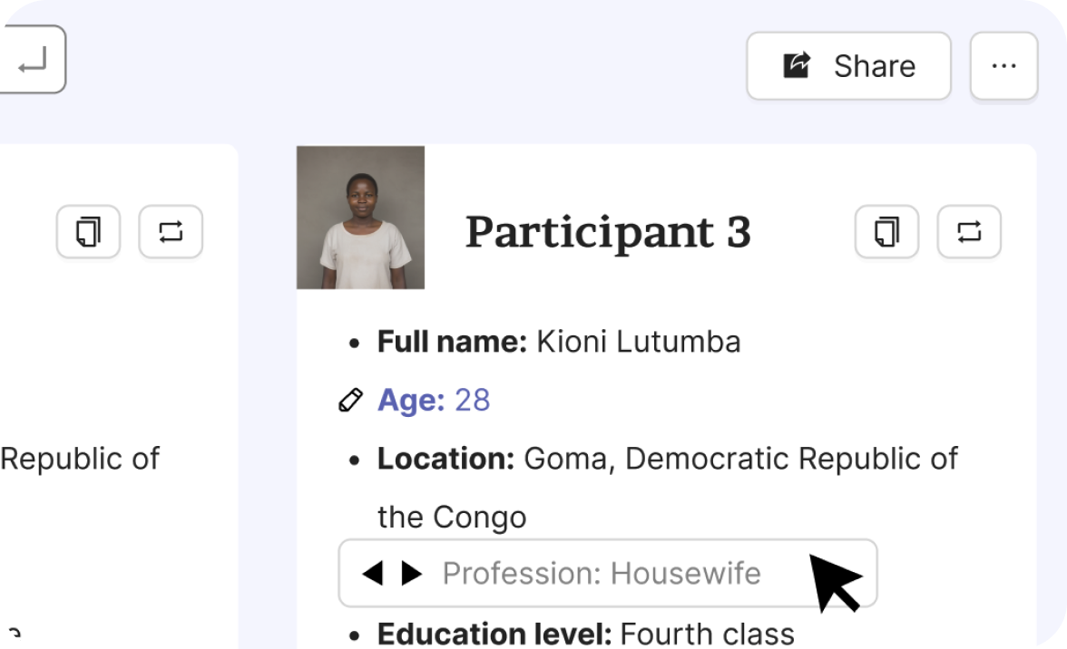Viewport: 1067px width, 649px height.
Task: Select the Location line mentioning Goma
Action: [667, 459]
